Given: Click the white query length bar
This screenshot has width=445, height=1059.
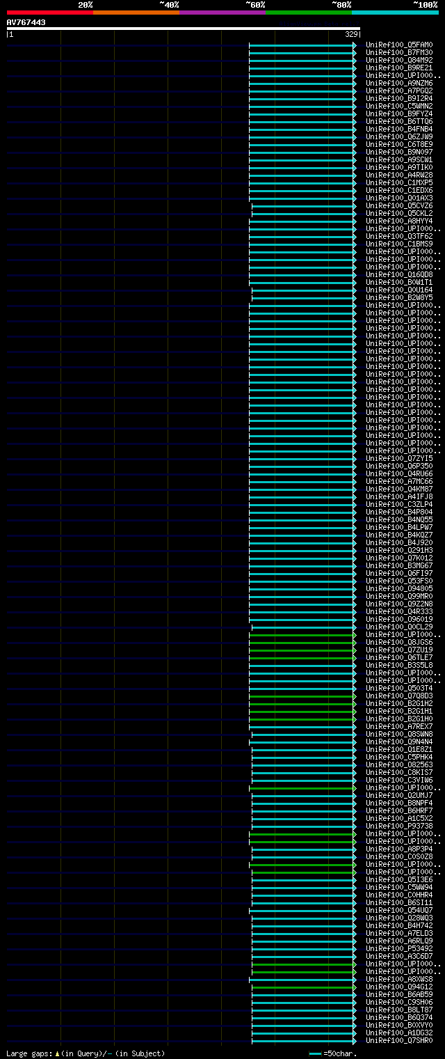Looking at the screenshot, I should click(184, 29).
